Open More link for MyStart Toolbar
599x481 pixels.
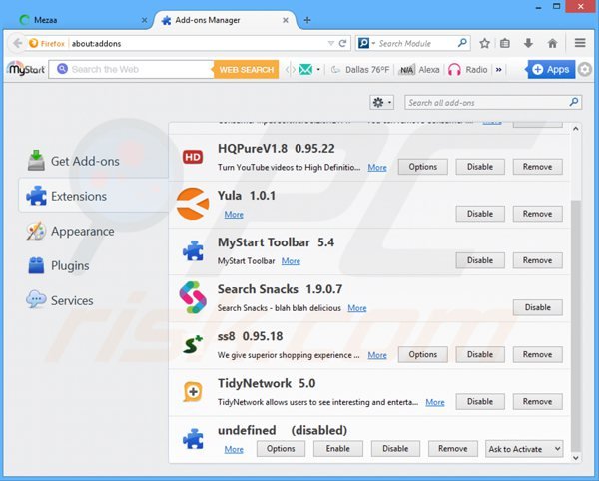coord(291,261)
